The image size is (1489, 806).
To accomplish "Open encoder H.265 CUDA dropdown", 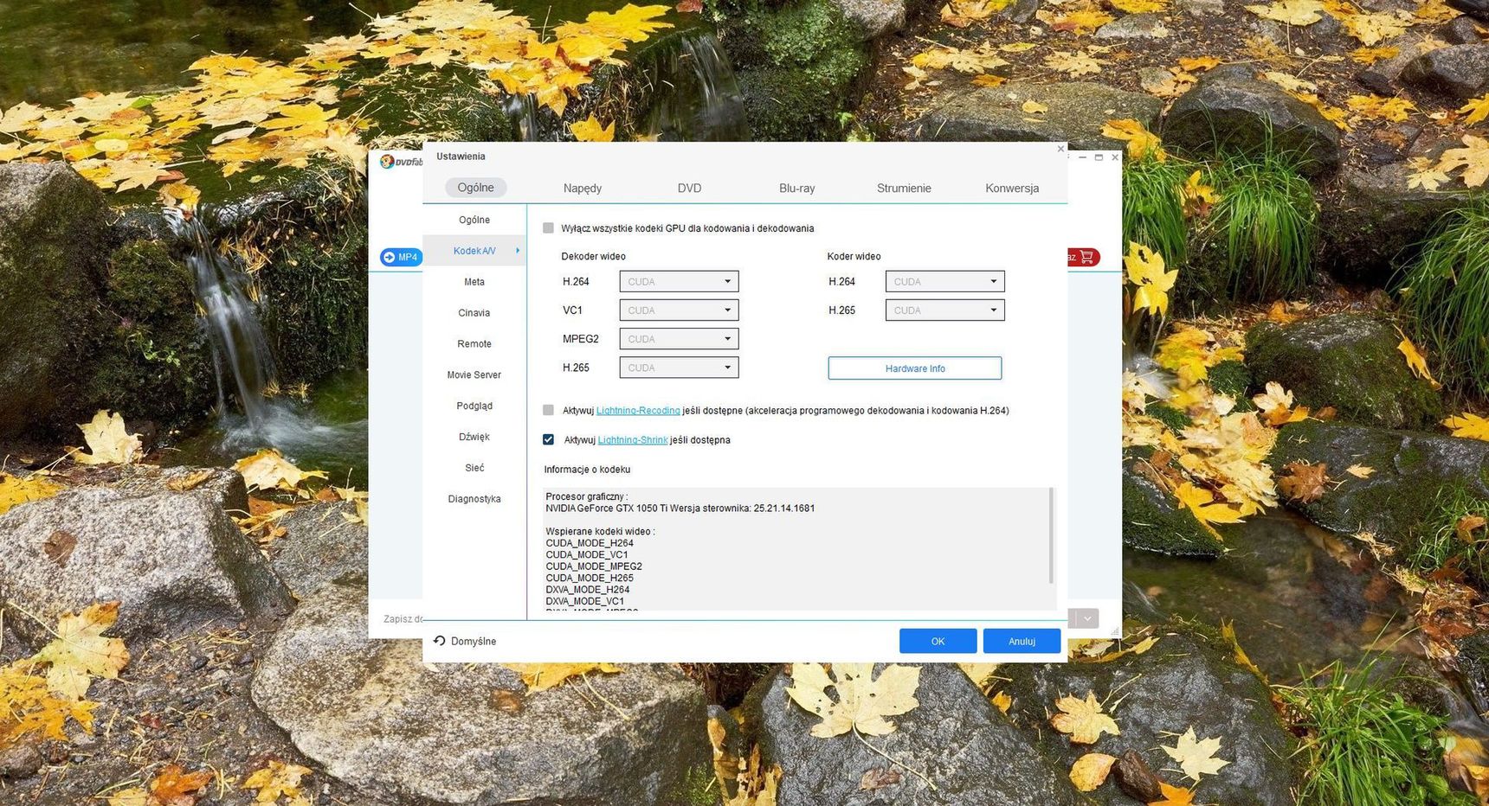I will [944, 310].
